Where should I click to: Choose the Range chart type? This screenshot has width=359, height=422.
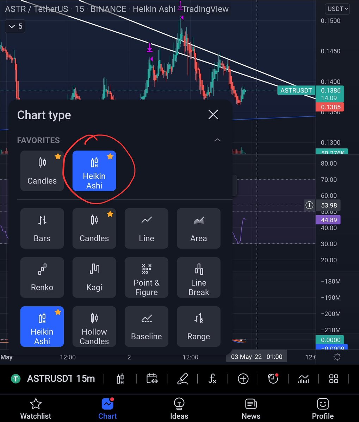pyautogui.click(x=199, y=326)
